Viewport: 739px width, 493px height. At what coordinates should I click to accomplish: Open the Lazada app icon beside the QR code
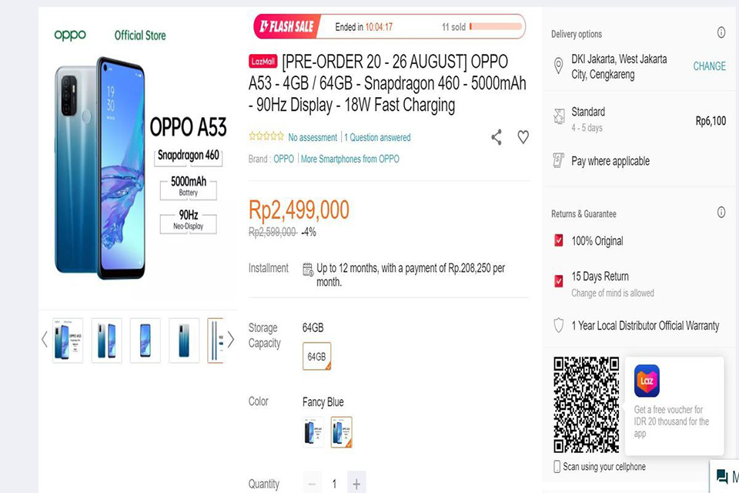click(x=646, y=381)
